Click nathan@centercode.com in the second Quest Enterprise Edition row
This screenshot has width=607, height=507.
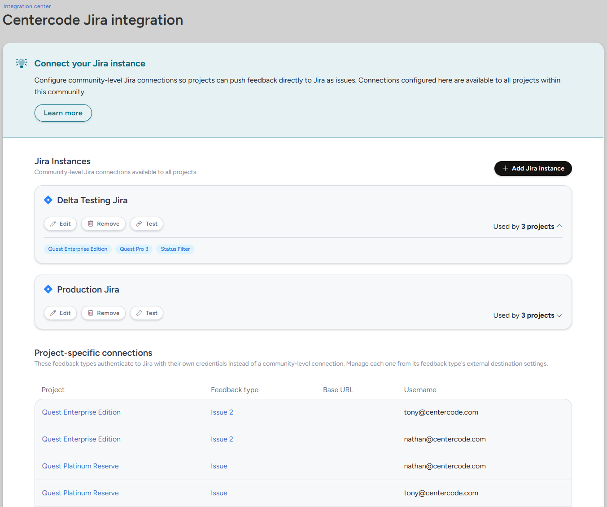tap(445, 439)
